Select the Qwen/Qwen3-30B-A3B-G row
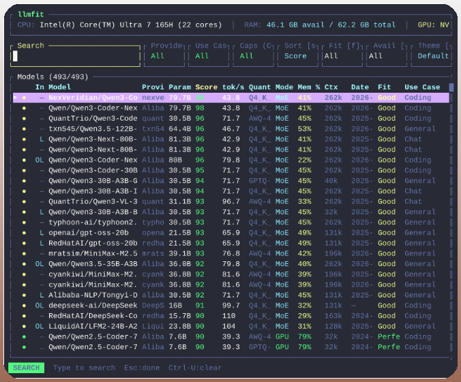This screenshot has width=461, height=382. click(231, 181)
